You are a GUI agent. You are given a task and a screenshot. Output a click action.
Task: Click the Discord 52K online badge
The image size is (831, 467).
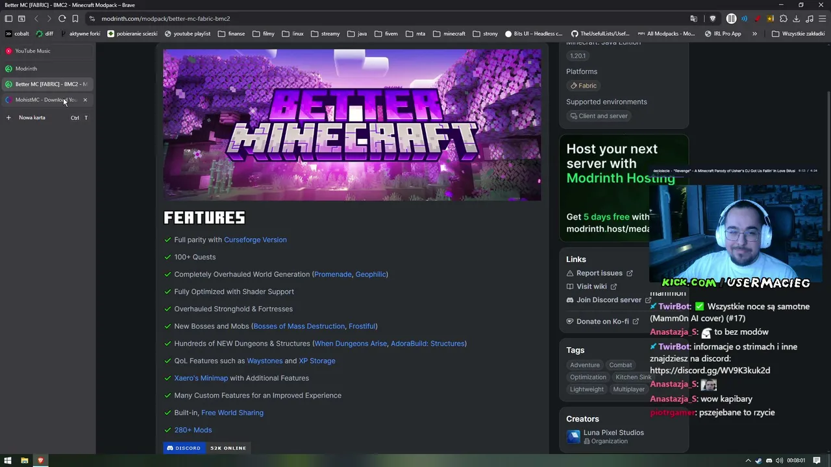[207, 448]
